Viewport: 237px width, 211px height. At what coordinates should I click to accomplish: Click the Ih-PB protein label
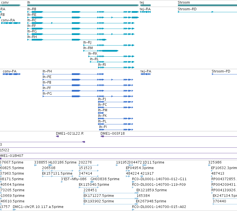point(47,82)
